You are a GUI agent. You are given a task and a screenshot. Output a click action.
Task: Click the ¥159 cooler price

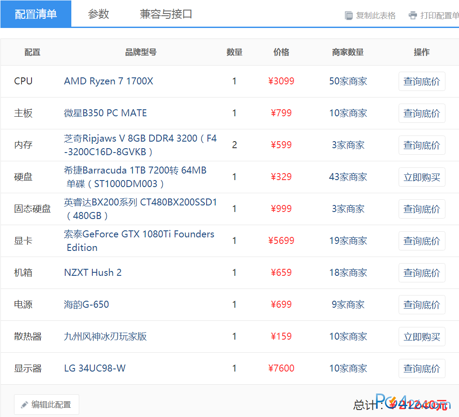point(281,336)
